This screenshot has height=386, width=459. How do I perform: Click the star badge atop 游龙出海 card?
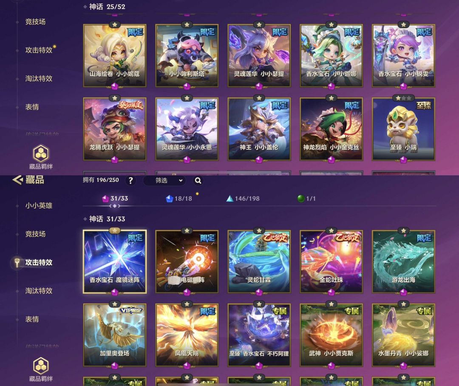click(x=403, y=231)
